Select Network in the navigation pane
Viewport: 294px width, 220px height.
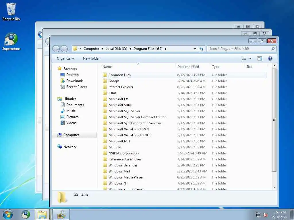coord(70,147)
